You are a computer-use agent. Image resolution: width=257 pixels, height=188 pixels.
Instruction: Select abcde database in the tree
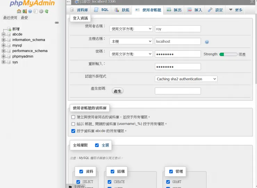pos(17,34)
